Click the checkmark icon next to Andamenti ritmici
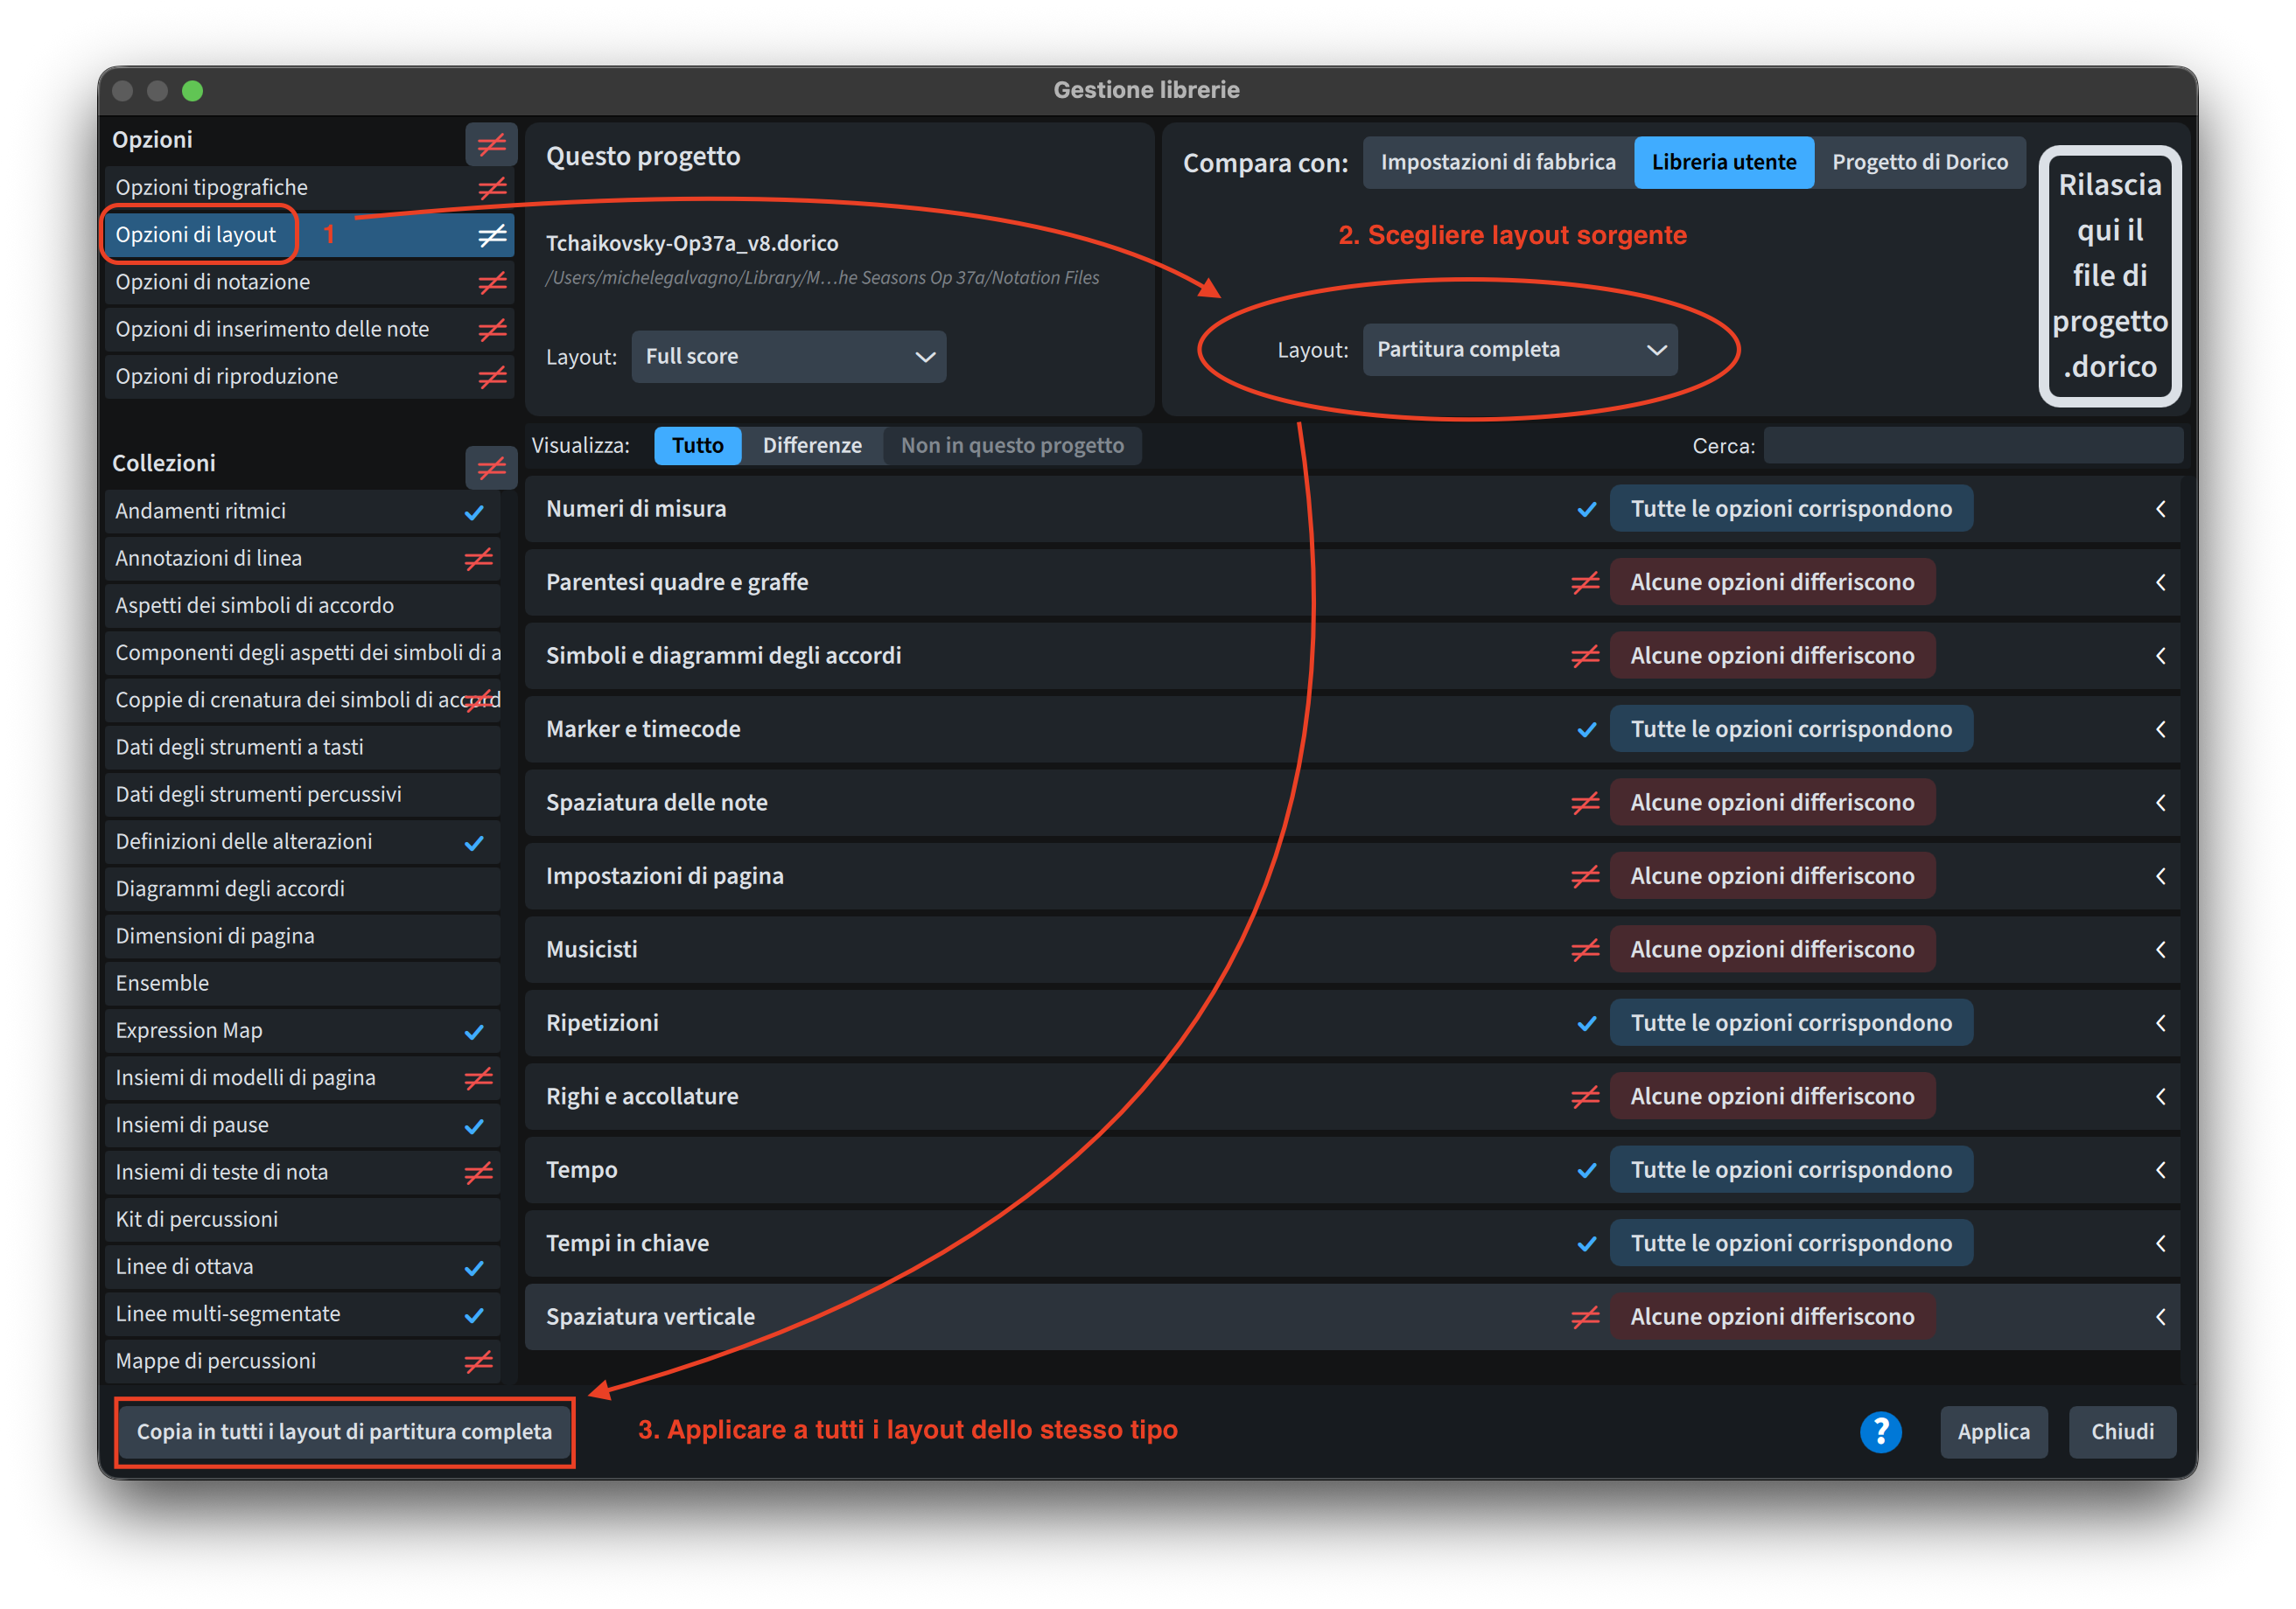The image size is (2296, 1609). (x=474, y=512)
